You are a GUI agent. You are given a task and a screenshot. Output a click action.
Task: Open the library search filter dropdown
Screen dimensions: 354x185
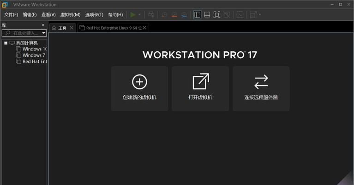[44, 33]
